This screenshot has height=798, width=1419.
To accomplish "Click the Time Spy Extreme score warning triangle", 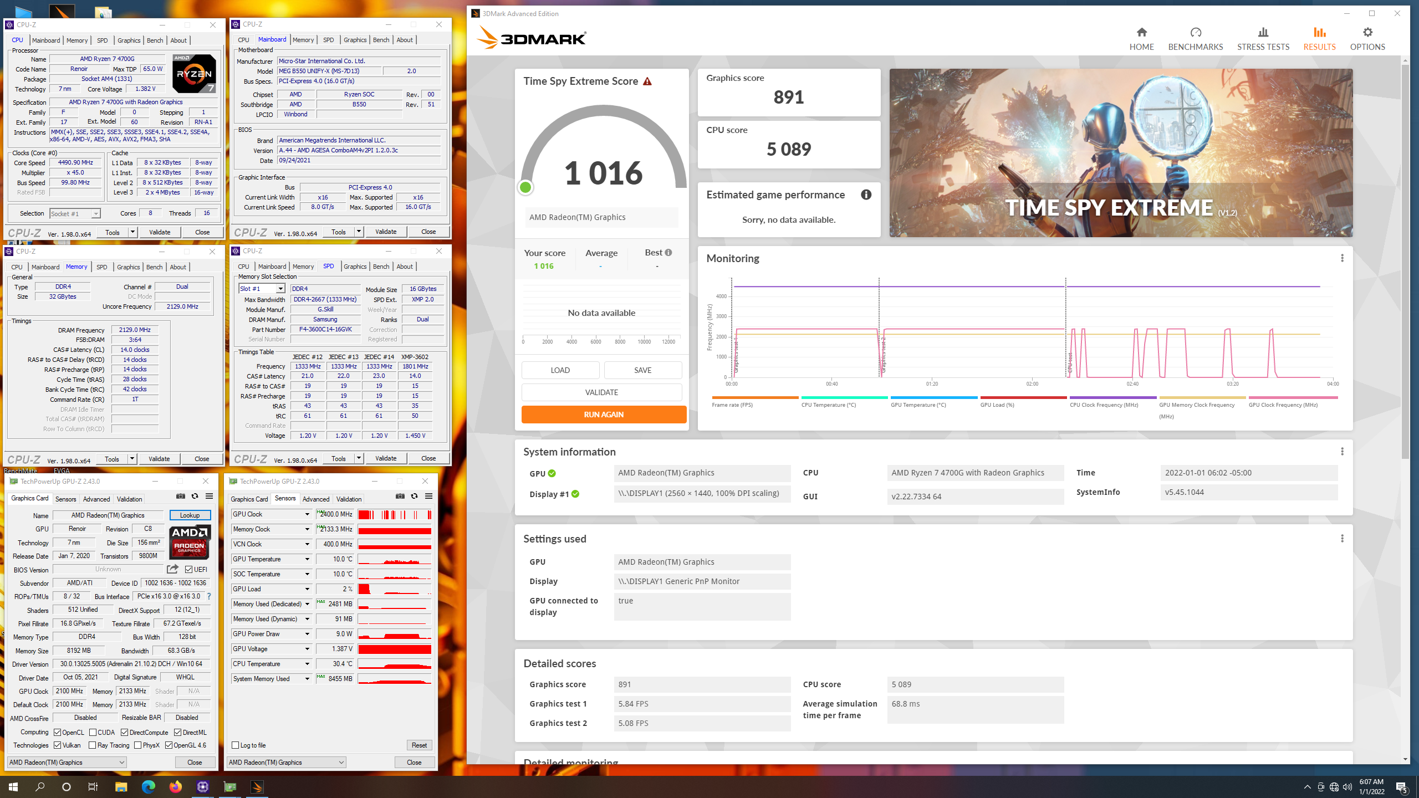I will (x=647, y=81).
